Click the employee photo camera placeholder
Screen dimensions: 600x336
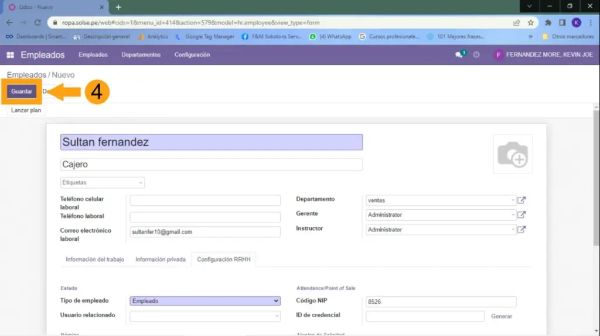click(x=512, y=154)
